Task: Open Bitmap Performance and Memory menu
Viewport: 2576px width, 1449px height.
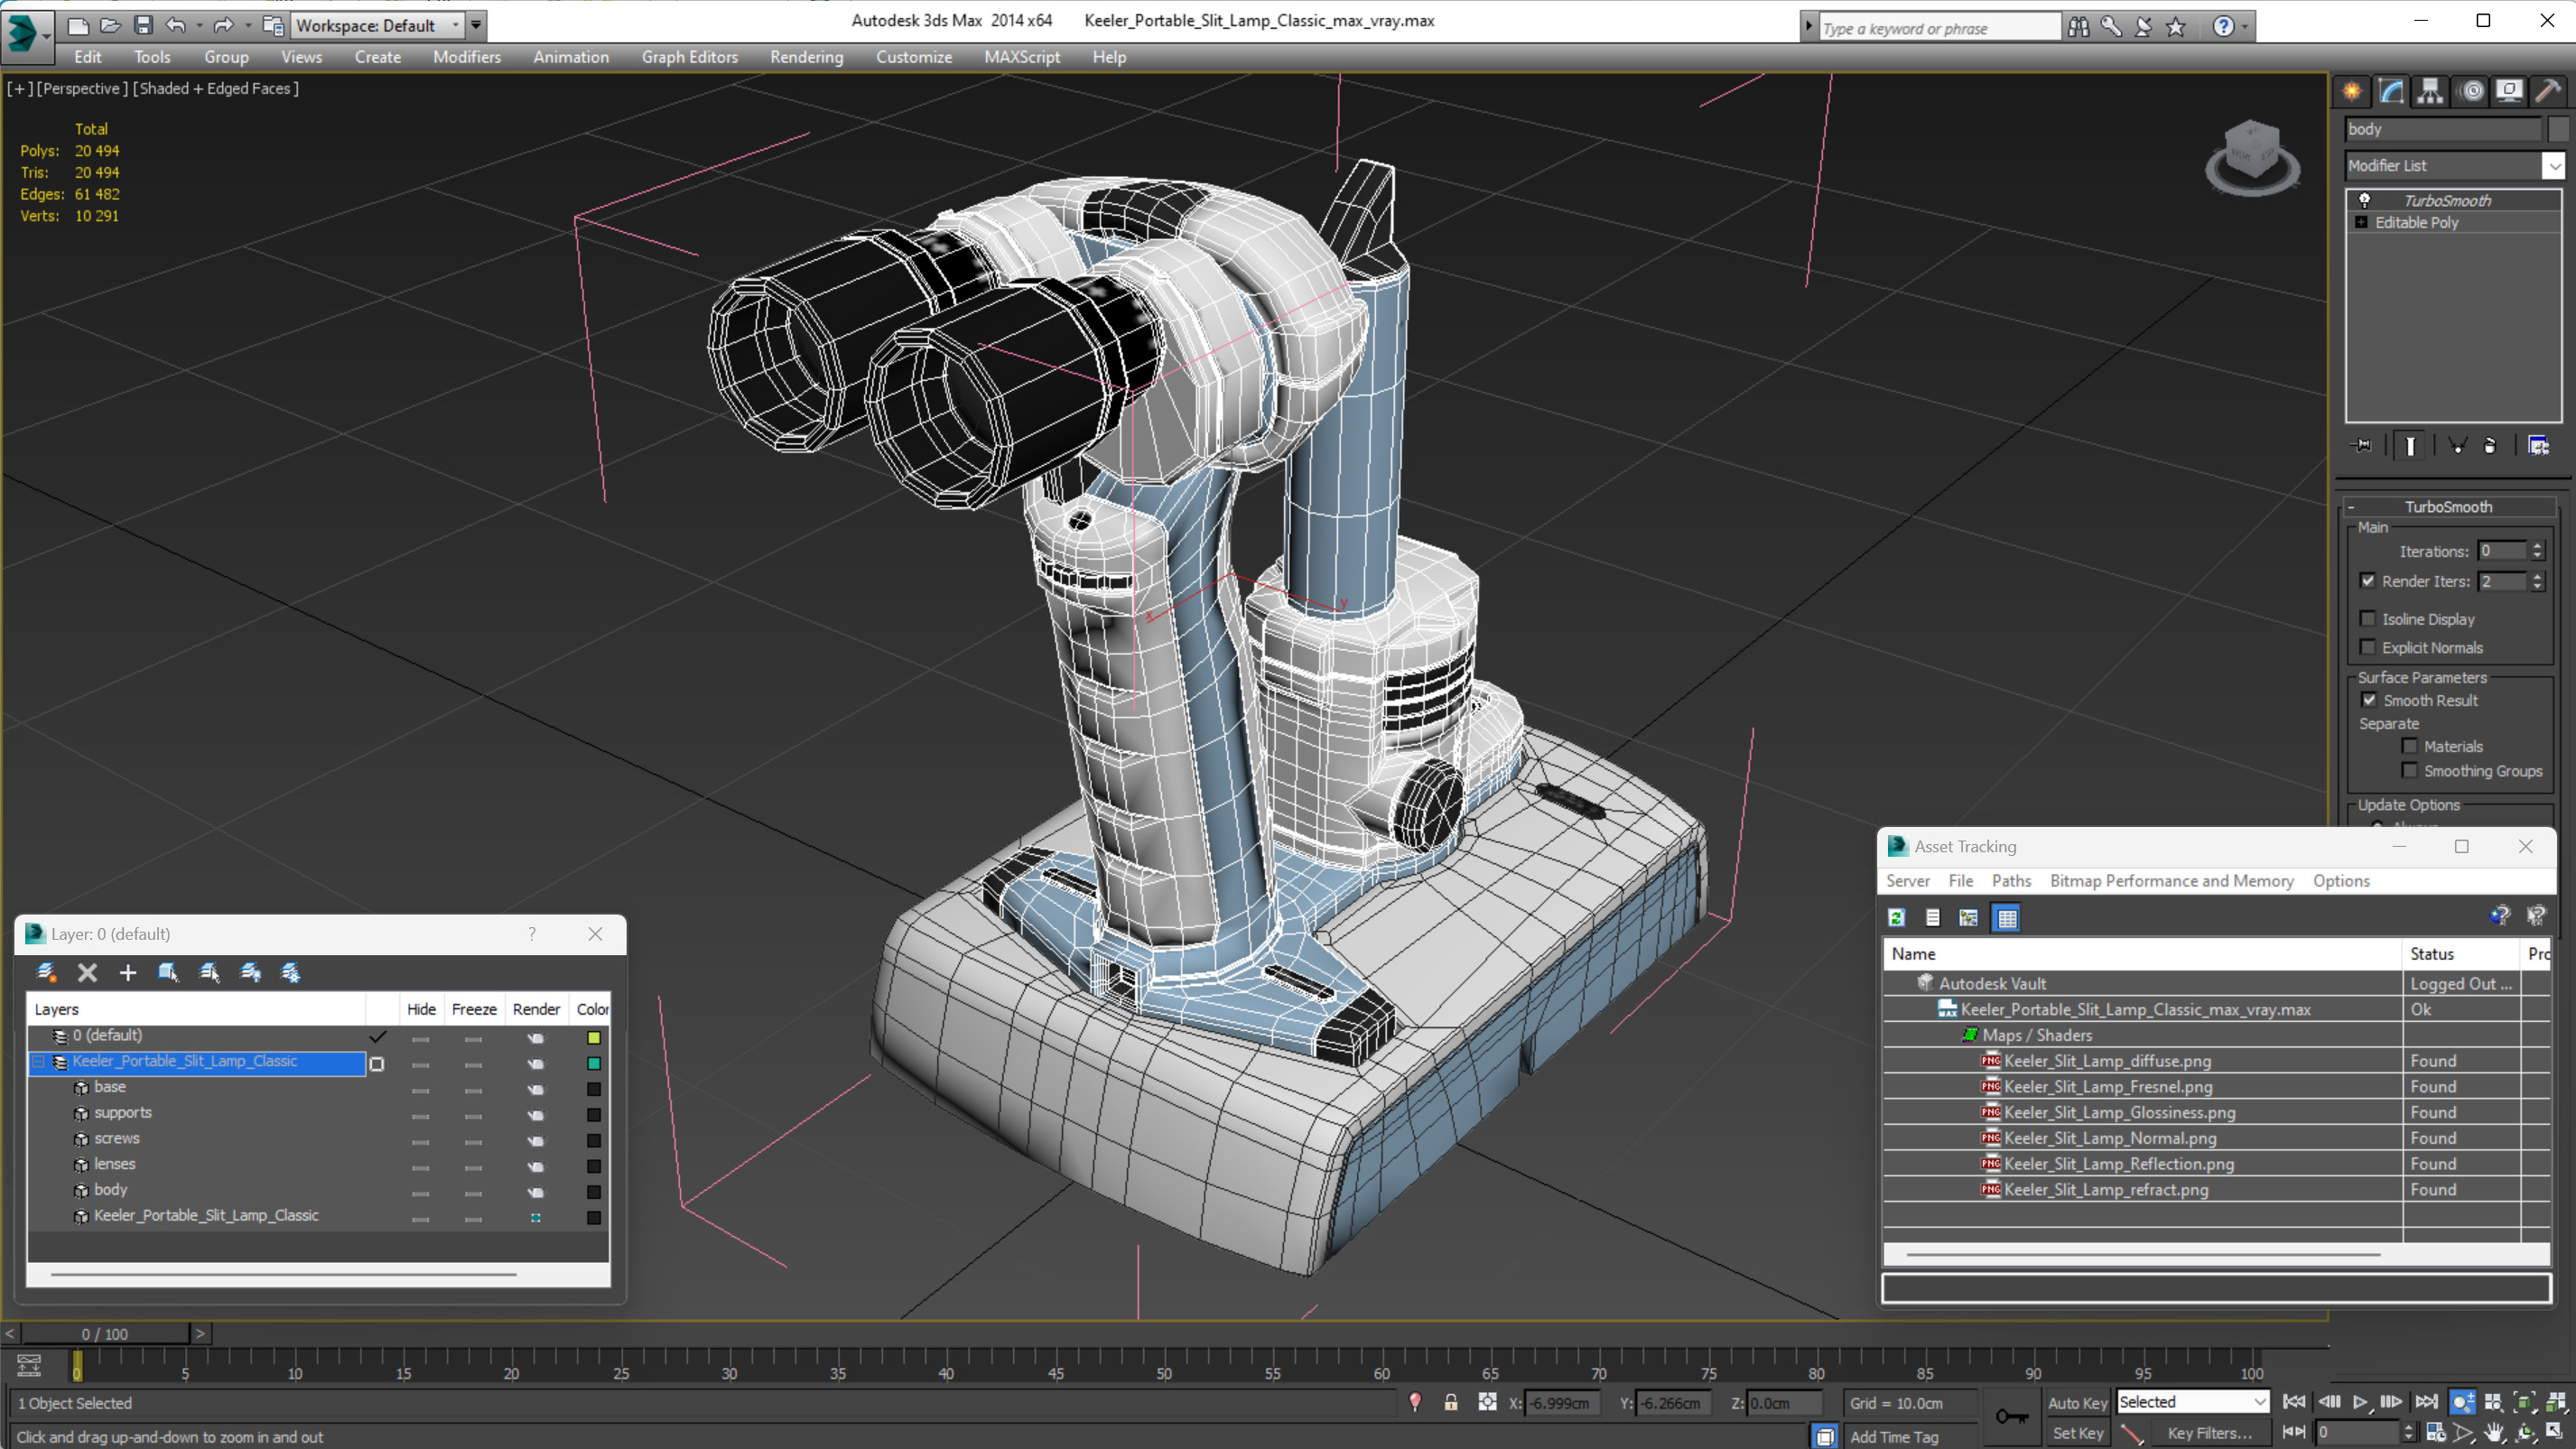Action: pos(2171,880)
